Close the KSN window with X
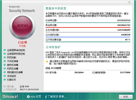 coord(129,2)
